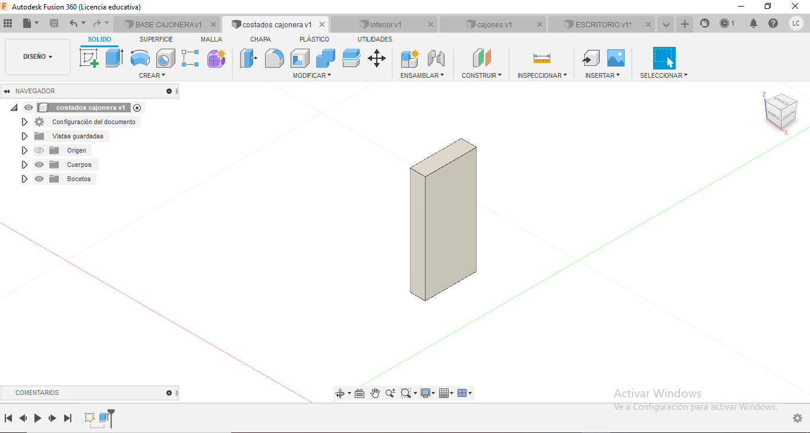Select the Hole tool
Screen dimensions: 810x433
(x=165, y=58)
